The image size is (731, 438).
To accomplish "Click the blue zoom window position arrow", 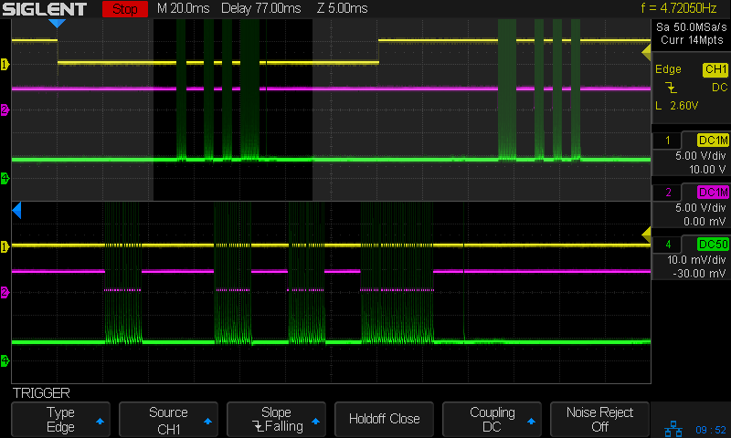I will (x=16, y=211).
